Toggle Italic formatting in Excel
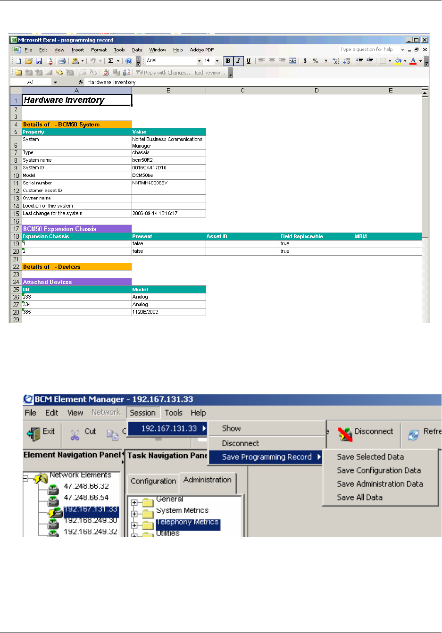 click(x=238, y=61)
